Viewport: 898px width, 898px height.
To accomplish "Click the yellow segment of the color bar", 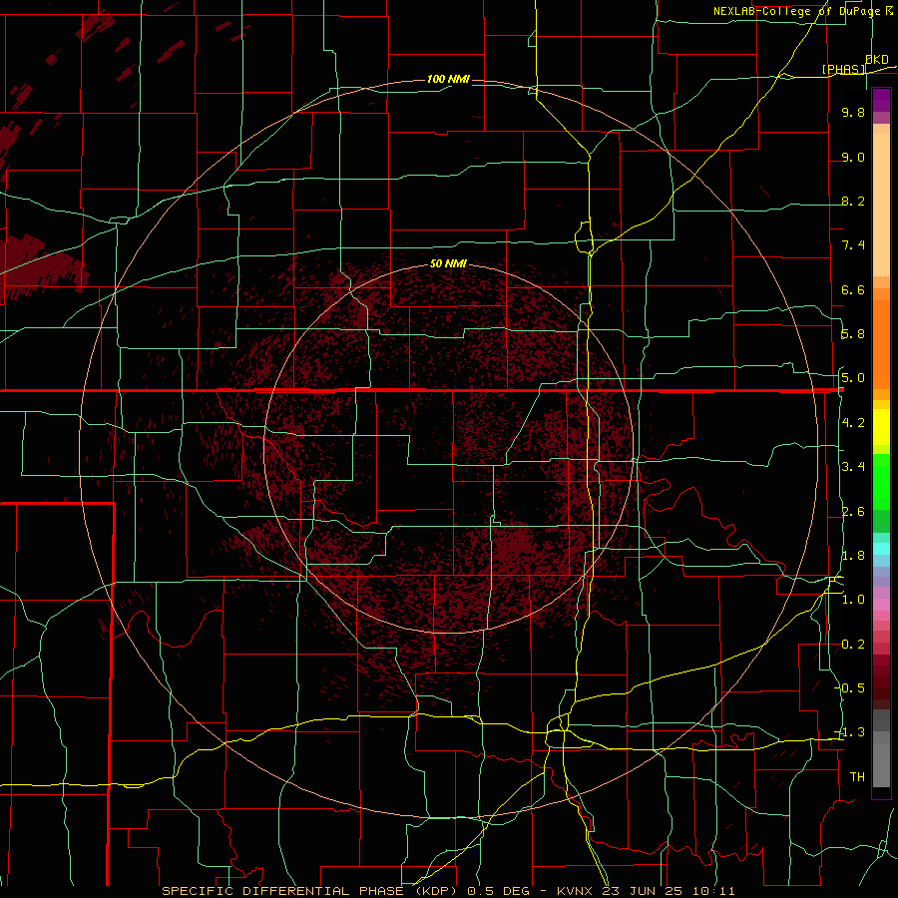I will click(x=881, y=427).
